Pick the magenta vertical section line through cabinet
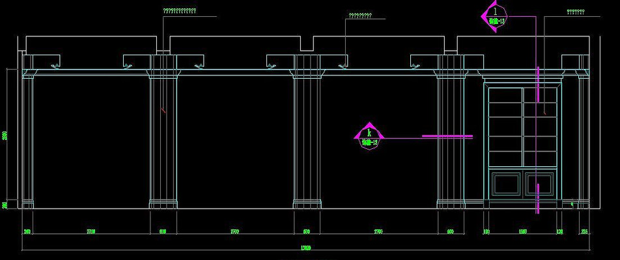 point(538,140)
